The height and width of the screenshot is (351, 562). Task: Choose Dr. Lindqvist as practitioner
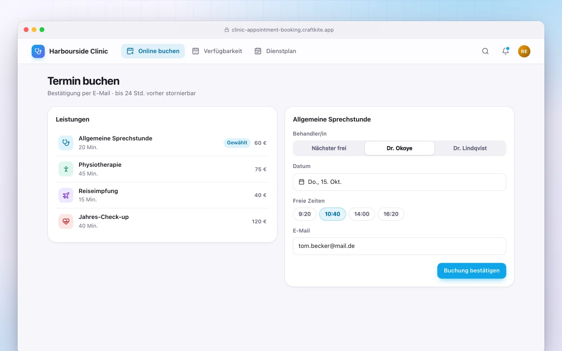pyautogui.click(x=470, y=148)
